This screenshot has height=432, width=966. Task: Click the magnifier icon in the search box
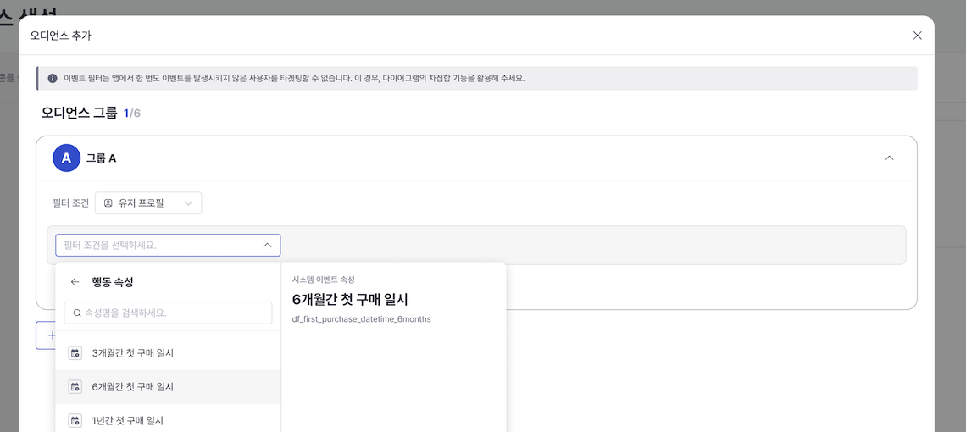pyautogui.click(x=78, y=313)
